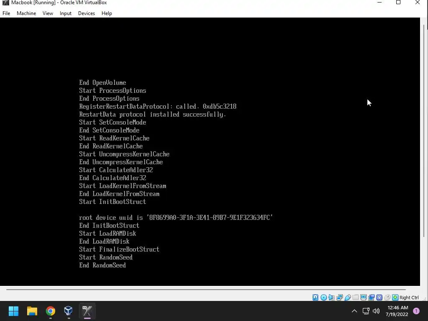The height and width of the screenshot is (321, 428).
Task: Click the network tray icon
Action: 366,311
